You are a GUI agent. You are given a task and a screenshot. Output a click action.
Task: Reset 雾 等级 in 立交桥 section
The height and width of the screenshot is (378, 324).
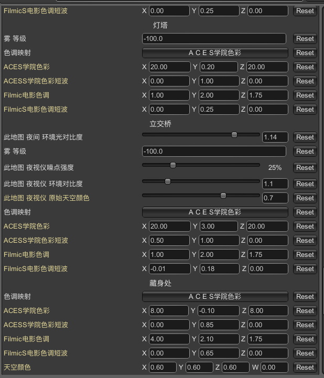[x=305, y=152]
